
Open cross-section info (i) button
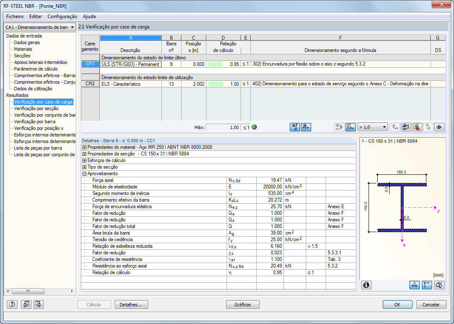pos(366,285)
